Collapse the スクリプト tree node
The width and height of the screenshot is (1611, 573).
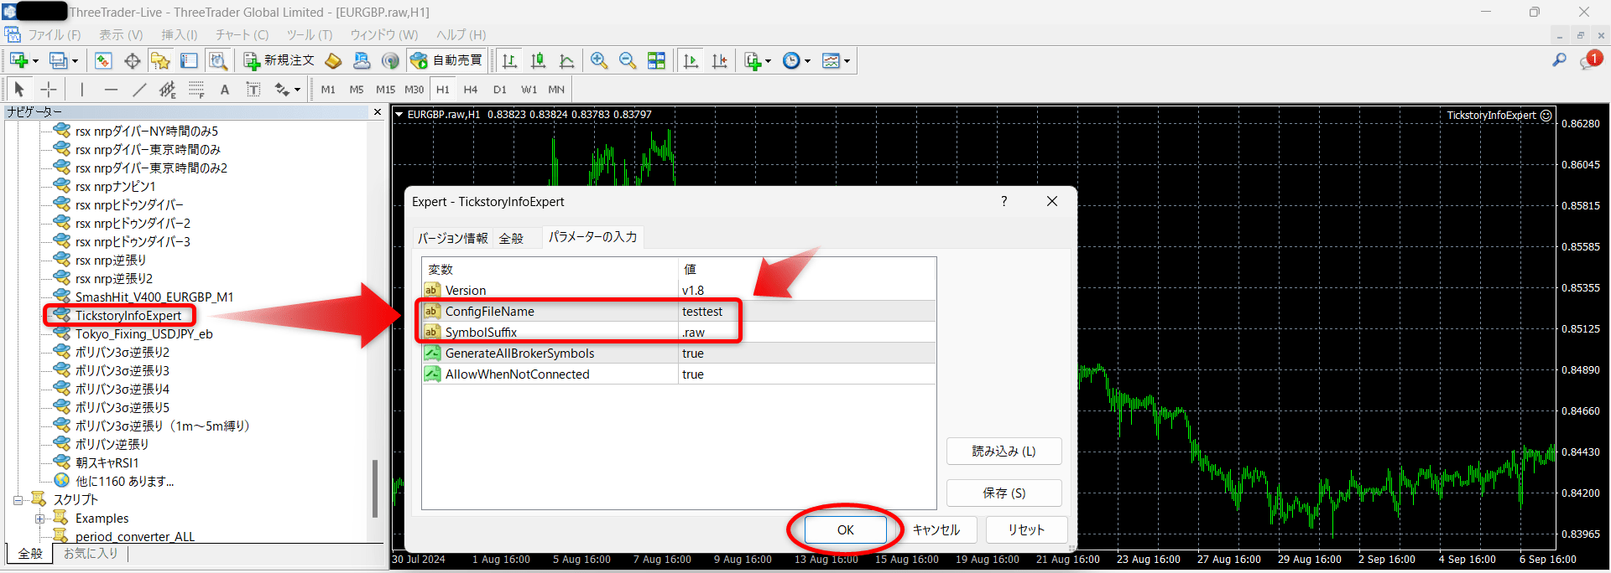click(18, 500)
